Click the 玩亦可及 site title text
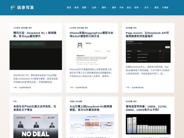The height and width of the screenshot is (138, 184). point(26,8)
